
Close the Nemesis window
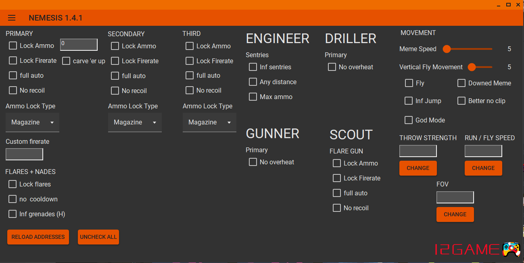pyautogui.click(x=518, y=5)
